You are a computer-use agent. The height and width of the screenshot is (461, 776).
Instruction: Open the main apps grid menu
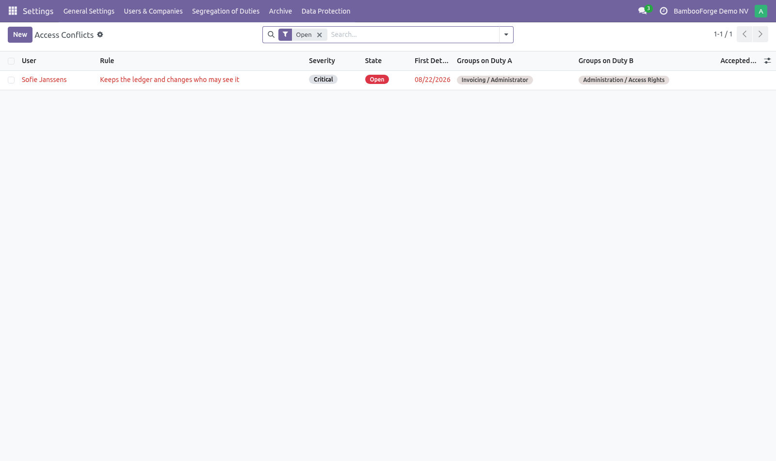[x=13, y=11]
